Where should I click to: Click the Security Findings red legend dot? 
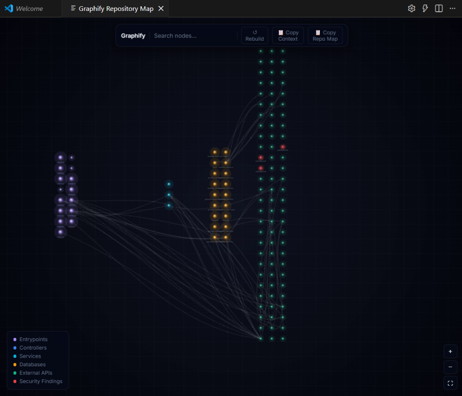coord(15,381)
